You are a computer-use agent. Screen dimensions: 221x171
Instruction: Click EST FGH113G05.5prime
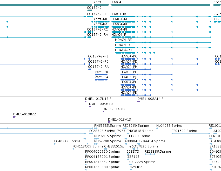[88, 147]
